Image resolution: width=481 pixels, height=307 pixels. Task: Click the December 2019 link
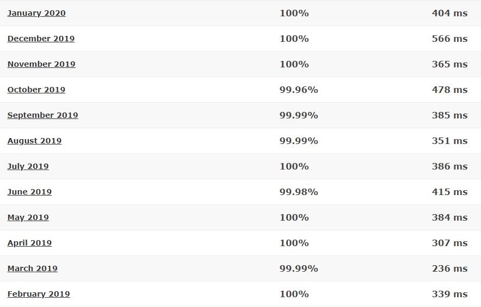point(41,39)
